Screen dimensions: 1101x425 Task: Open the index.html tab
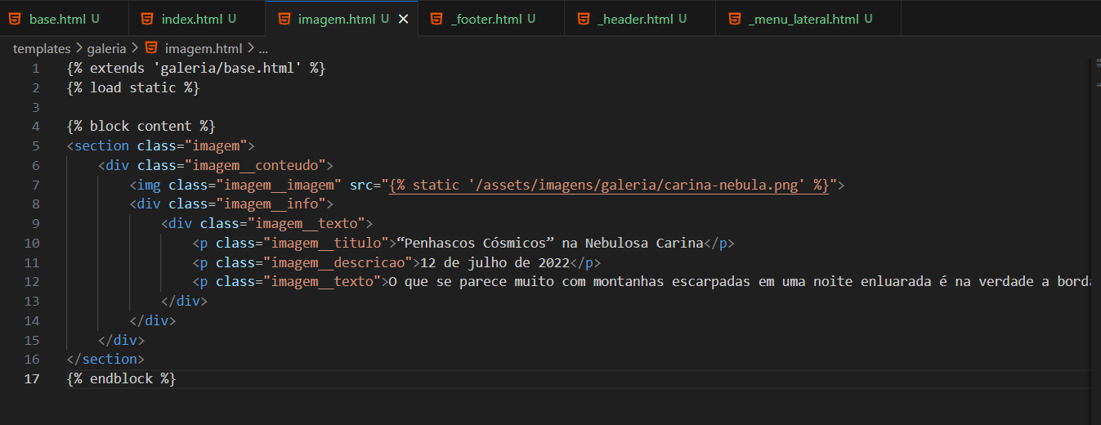[196, 19]
